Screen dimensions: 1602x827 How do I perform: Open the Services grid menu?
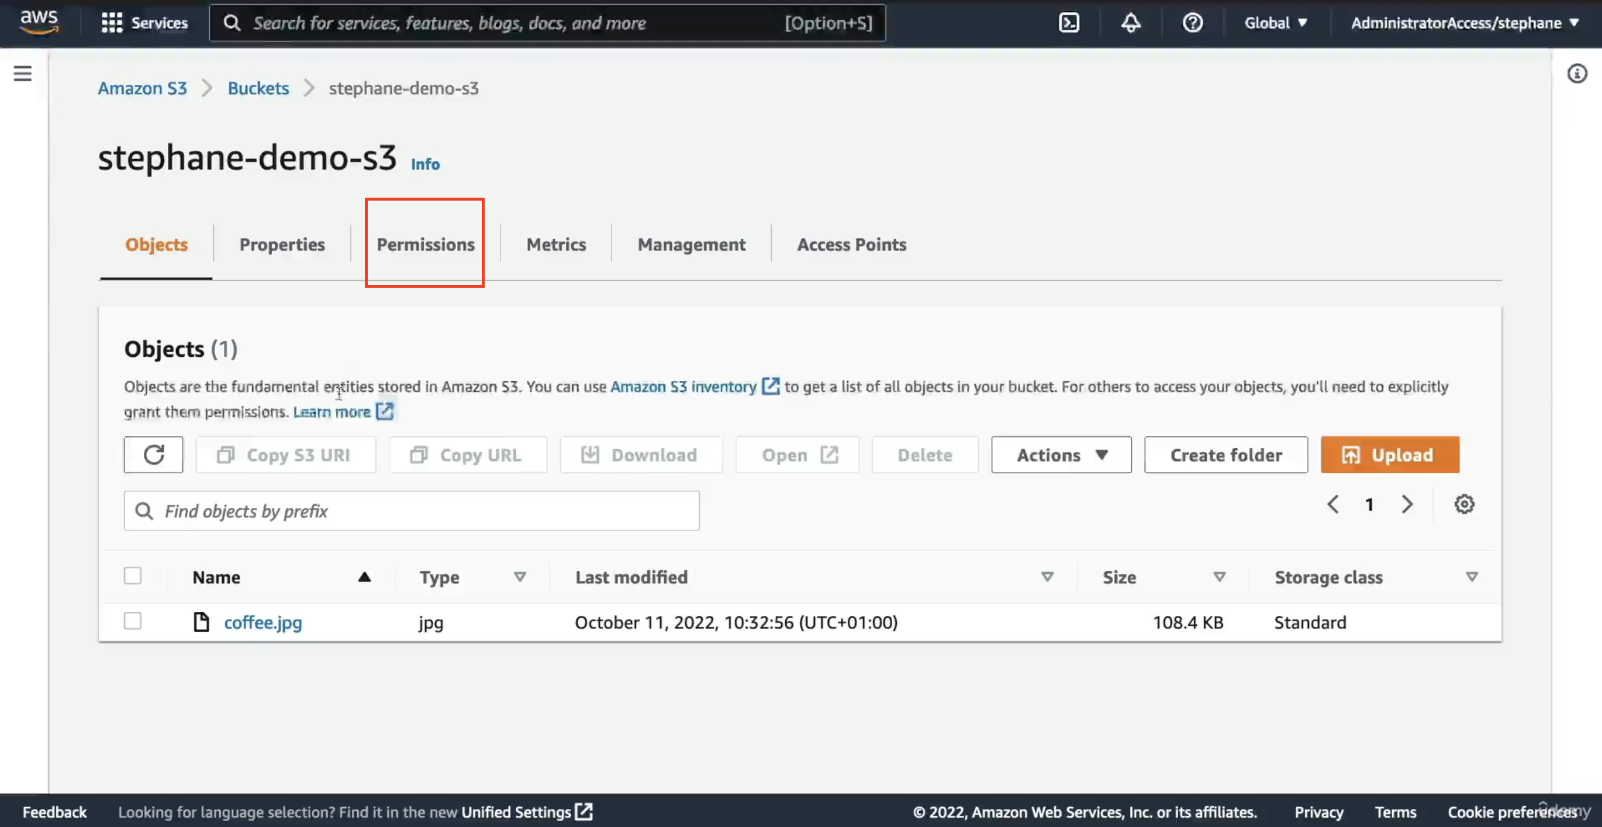[144, 23]
